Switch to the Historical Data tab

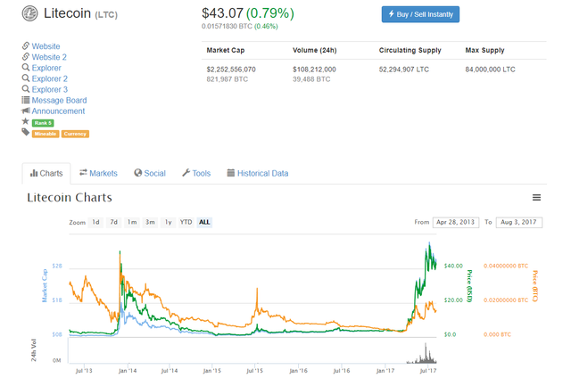(x=258, y=173)
